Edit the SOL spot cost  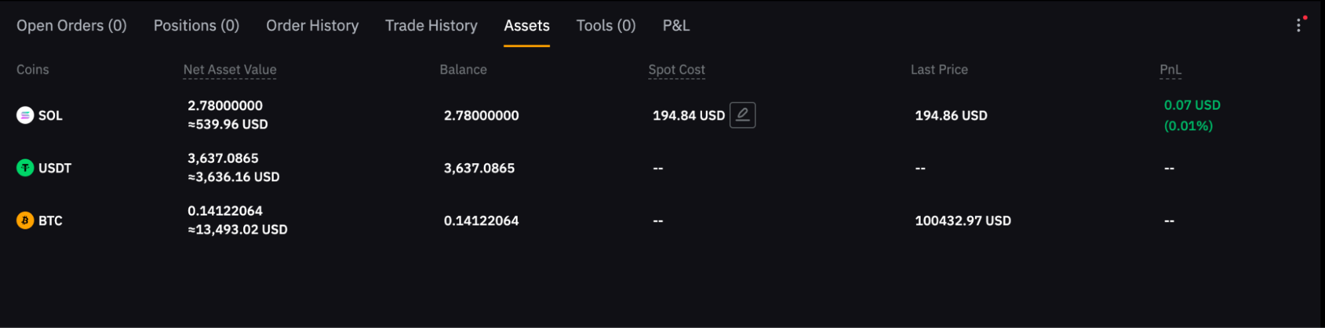[x=742, y=115]
